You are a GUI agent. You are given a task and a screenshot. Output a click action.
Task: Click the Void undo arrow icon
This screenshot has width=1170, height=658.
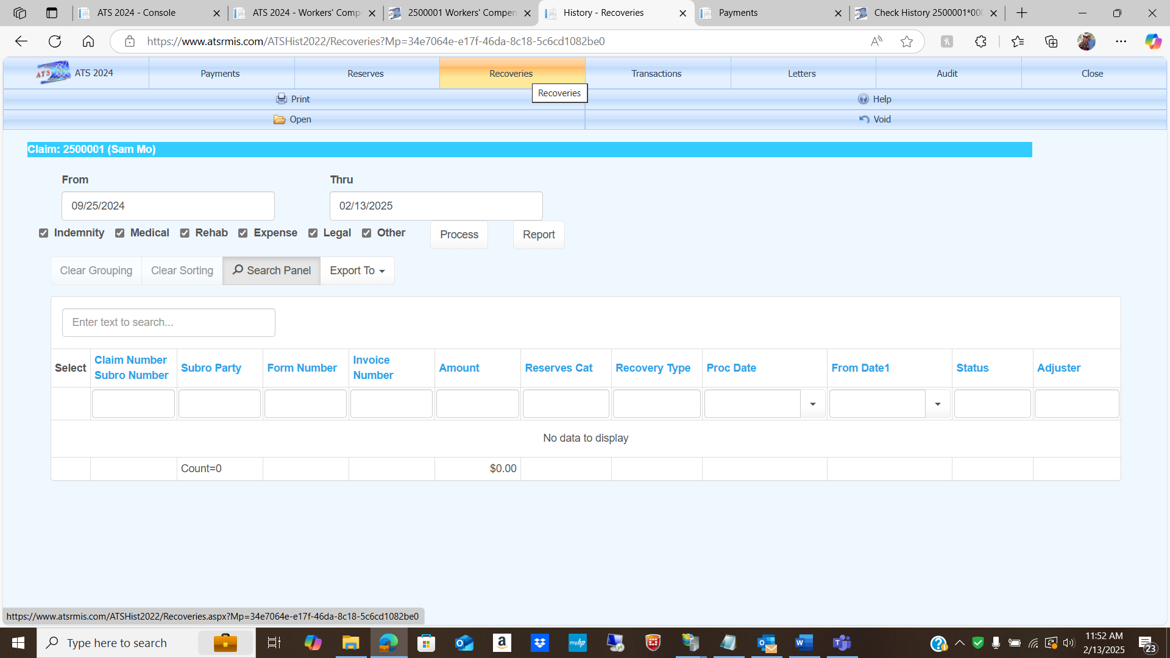[x=864, y=119]
